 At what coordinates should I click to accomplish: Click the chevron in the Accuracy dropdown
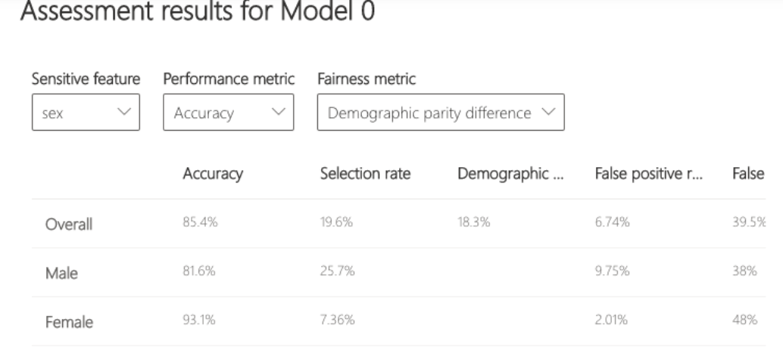click(277, 113)
